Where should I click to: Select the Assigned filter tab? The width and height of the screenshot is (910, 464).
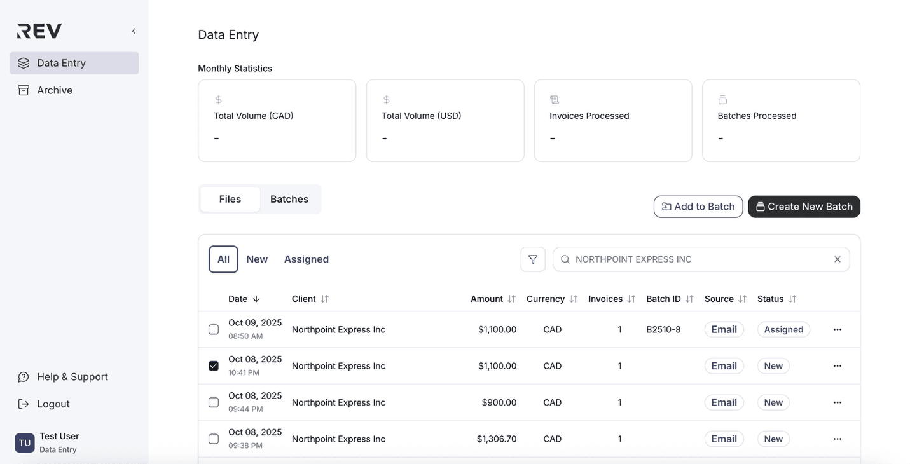(306, 259)
